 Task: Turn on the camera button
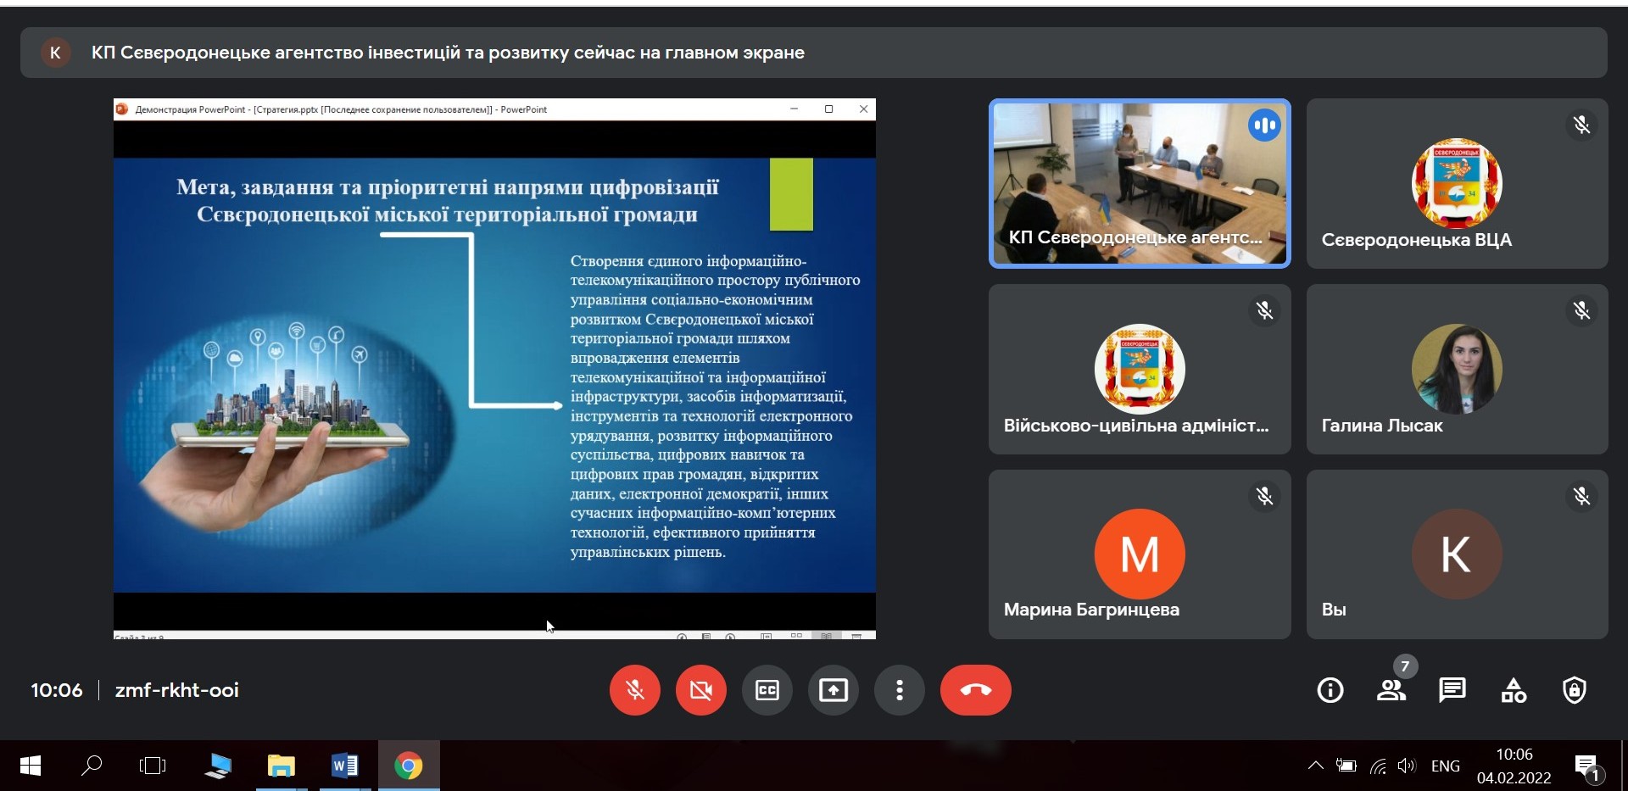tap(700, 690)
